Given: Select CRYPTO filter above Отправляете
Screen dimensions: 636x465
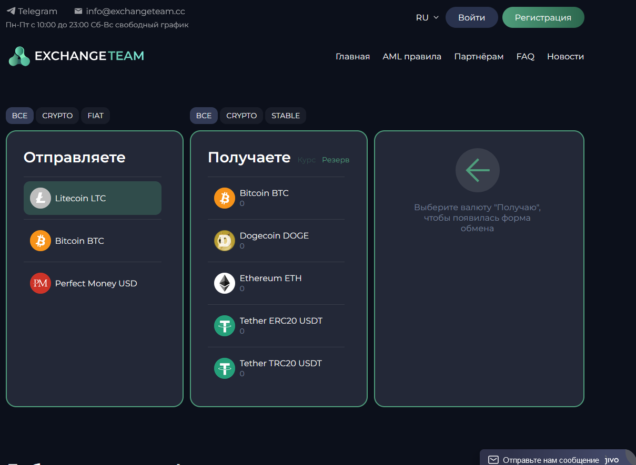Looking at the screenshot, I should click(x=57, y=116).
